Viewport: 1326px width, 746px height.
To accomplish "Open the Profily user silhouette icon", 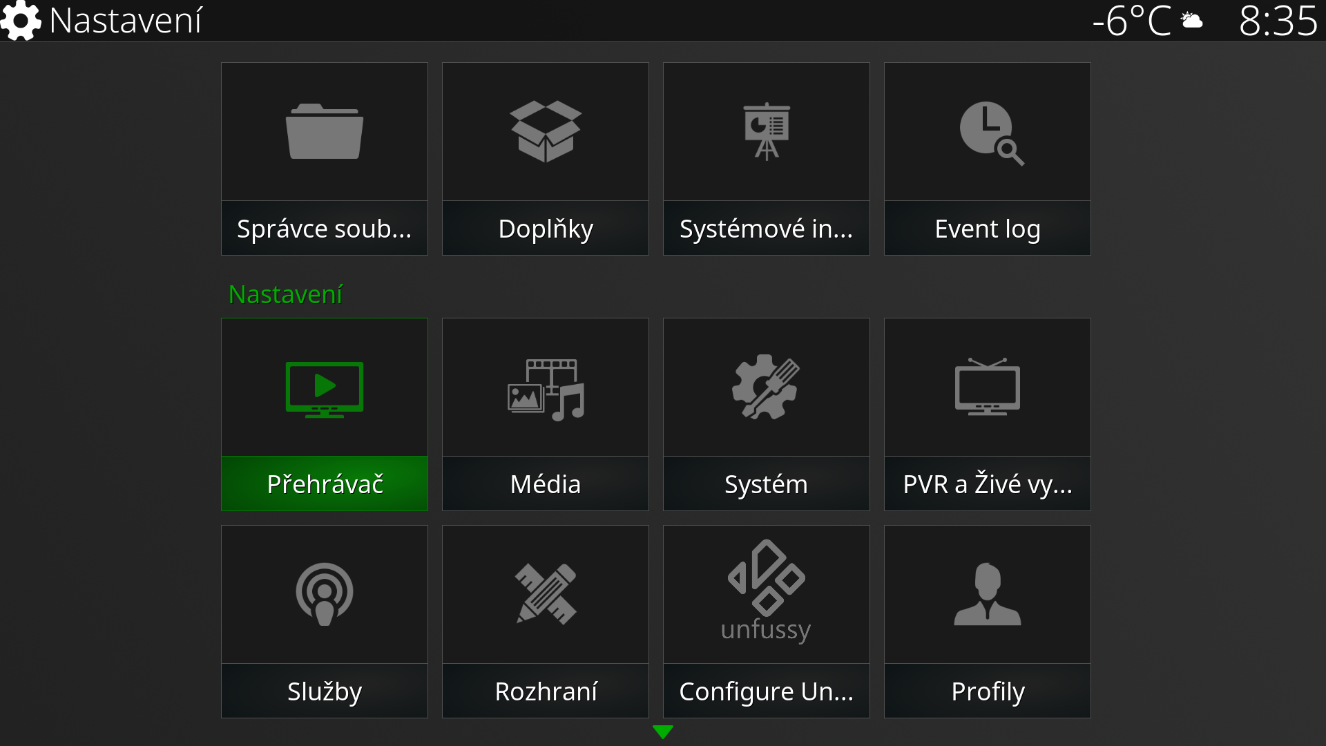I will 988,594.
